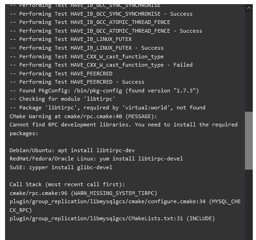
Task: Click the 'zypper install glibc-devel' line
Action: [x=61, y=167]
